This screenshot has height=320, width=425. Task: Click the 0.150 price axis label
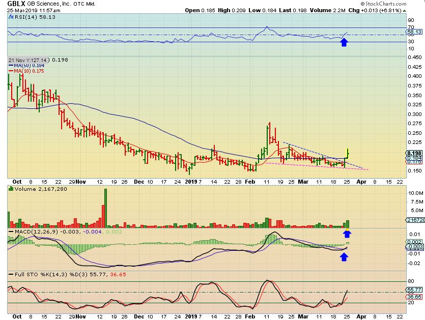[x=415, y=171]
